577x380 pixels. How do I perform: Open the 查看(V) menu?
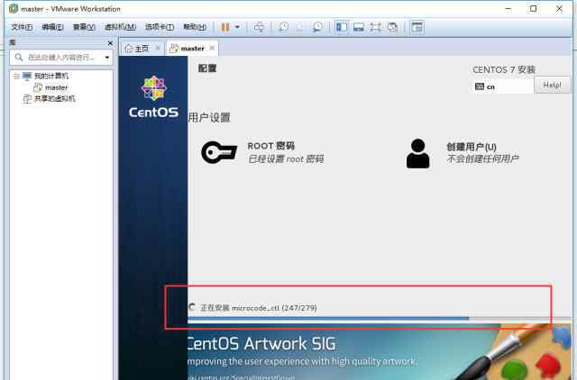(x=84, y=27)
